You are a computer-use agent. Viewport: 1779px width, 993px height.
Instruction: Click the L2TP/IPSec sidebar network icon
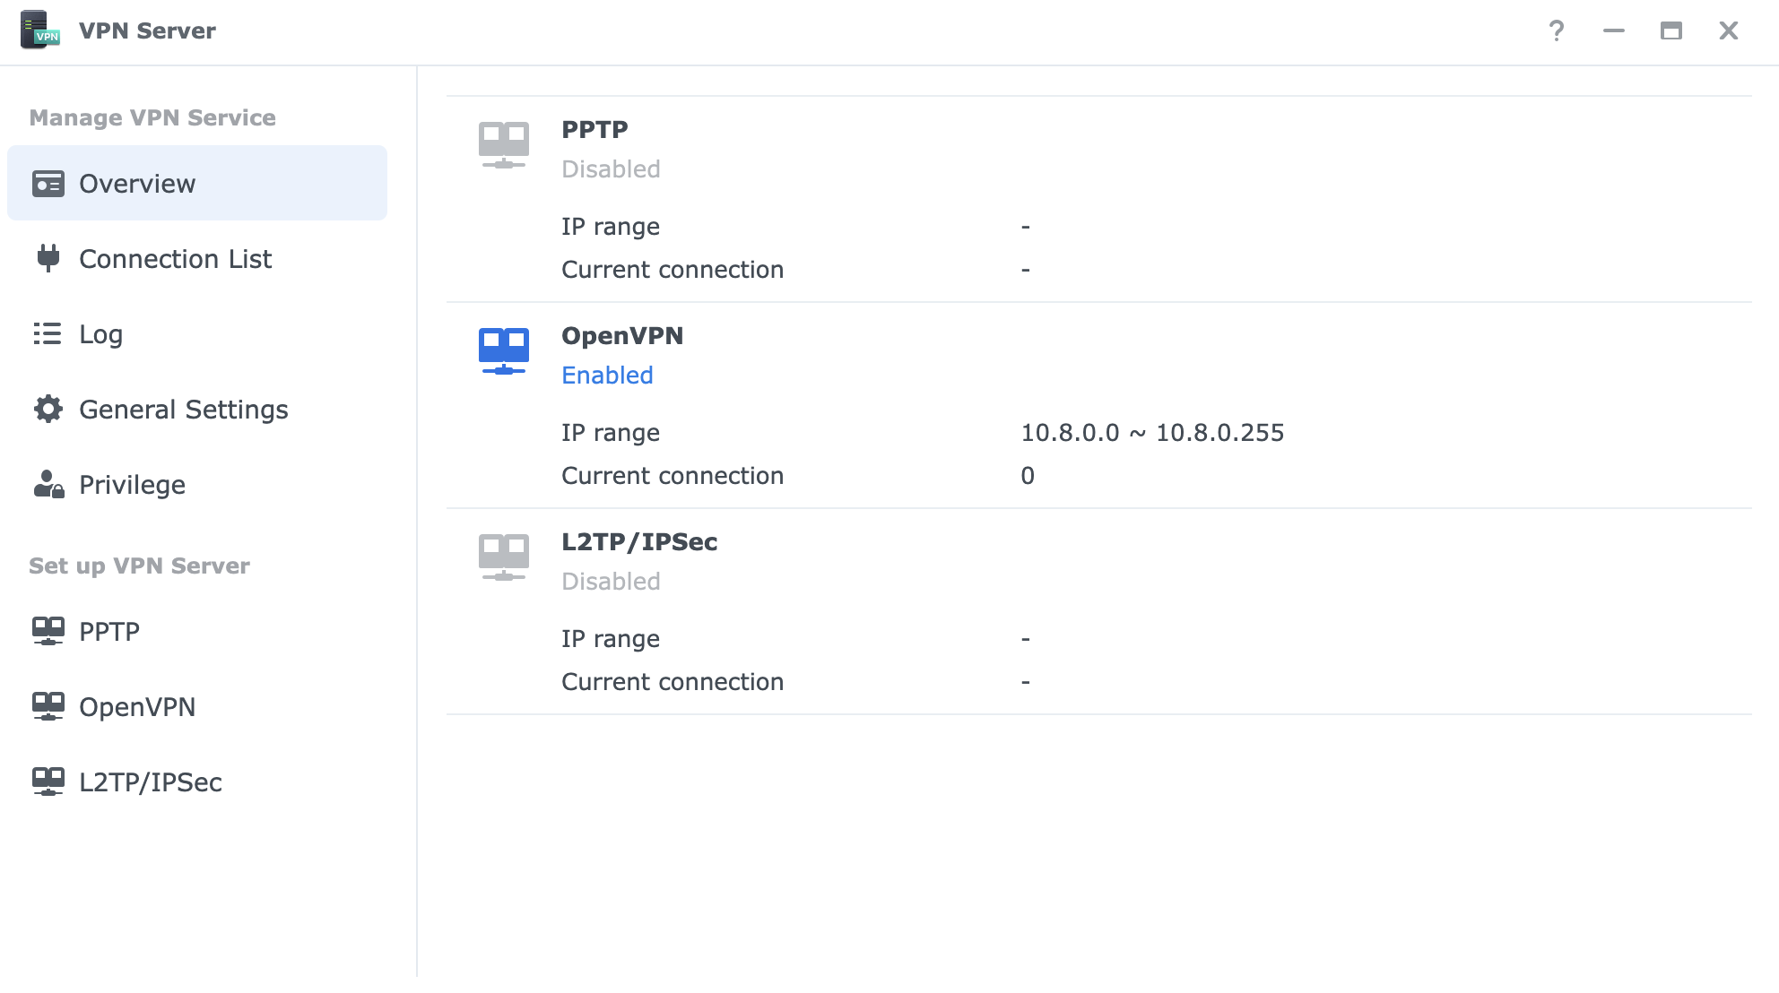[48, 781]
